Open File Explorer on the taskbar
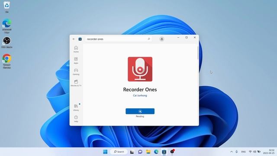Viewport: 277px width, 156px height. (x=148, y=152)
